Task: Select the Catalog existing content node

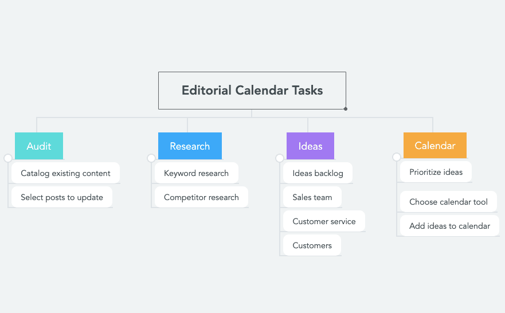Action: tap(65, 173)
